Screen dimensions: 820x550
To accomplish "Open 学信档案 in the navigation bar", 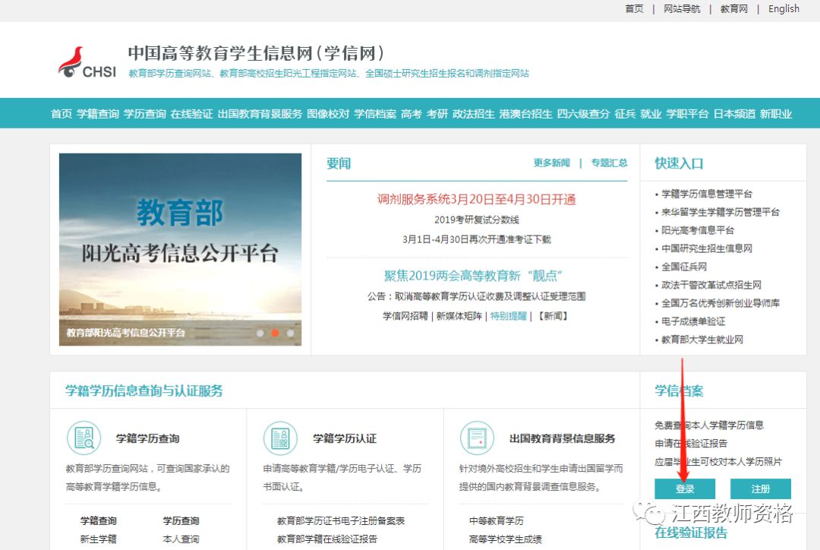I will (x=375, y=113).
